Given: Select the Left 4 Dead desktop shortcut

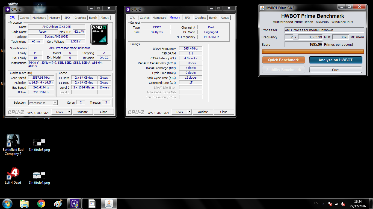Looking at the screenshot, I should point(13,176).
